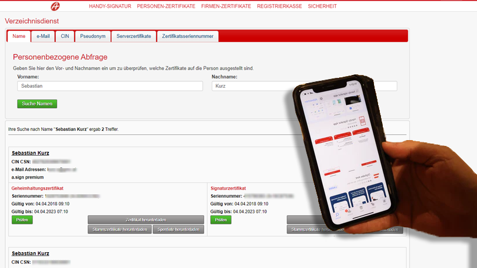Screen dimensions: 477x268
Task: Click the Sperrliste herunterladen button
Action: [180, 230]
